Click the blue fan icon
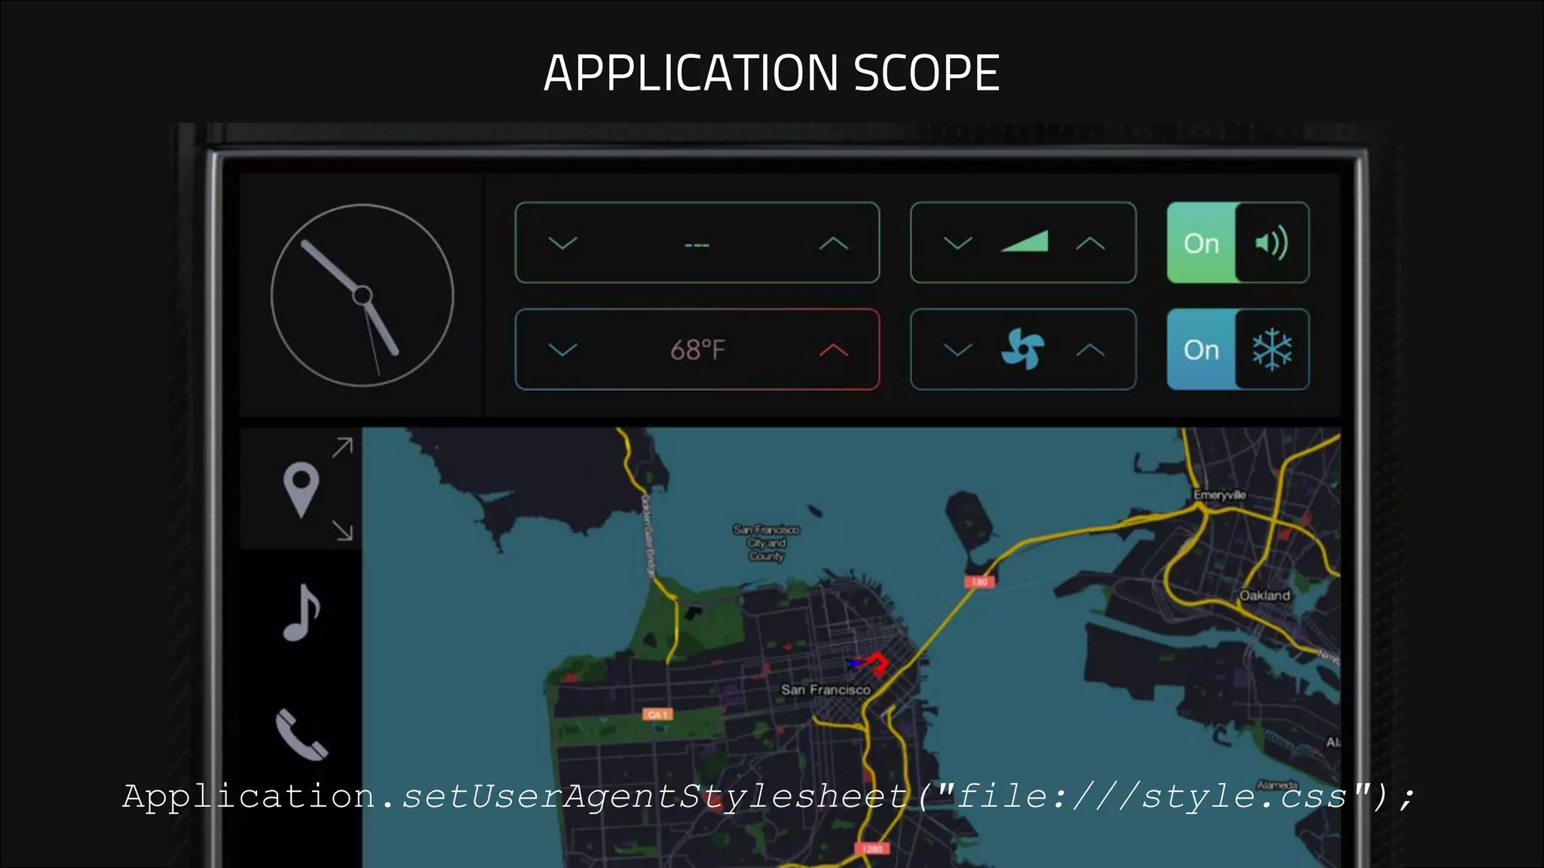 click(1023, 350)
